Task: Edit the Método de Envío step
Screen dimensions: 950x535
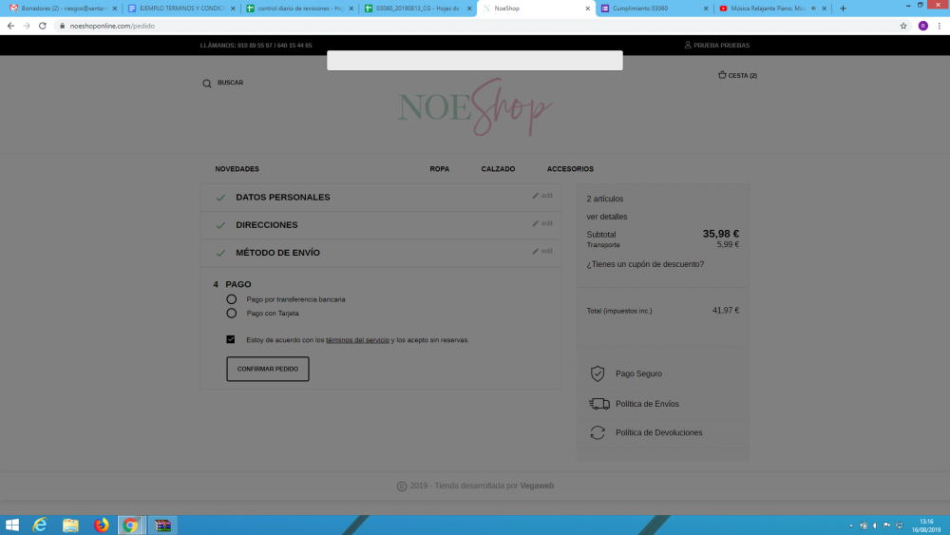Action: click(x=542, y=251)
